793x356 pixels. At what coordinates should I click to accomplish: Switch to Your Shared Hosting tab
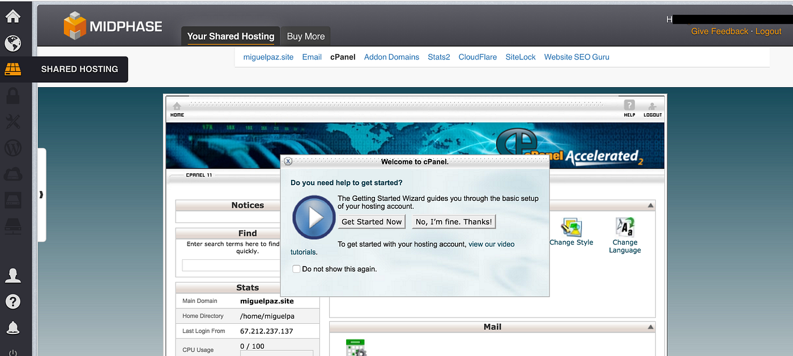click(x=231, y=36)
